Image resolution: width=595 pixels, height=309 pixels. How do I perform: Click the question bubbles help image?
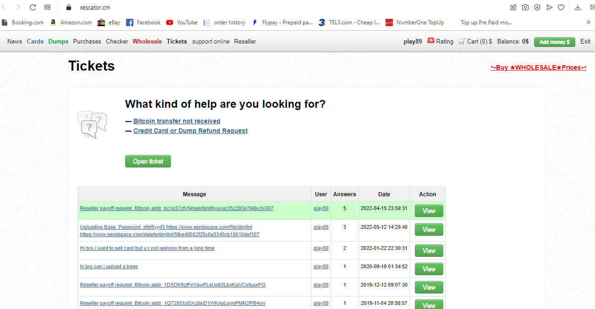point(92,125)
